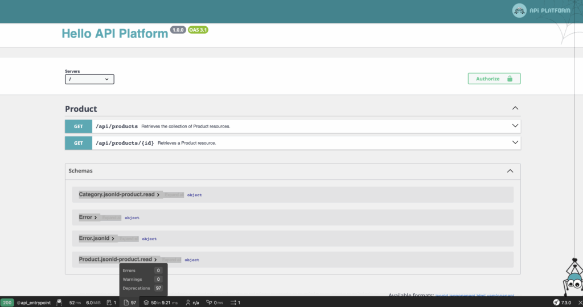Click the user icon showing n/a
This screenshot has height=307, width=583.
tap(192, 302)
